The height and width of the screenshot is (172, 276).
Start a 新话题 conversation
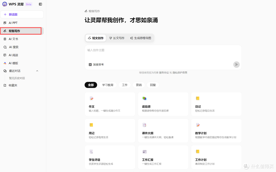pos(22,14)
